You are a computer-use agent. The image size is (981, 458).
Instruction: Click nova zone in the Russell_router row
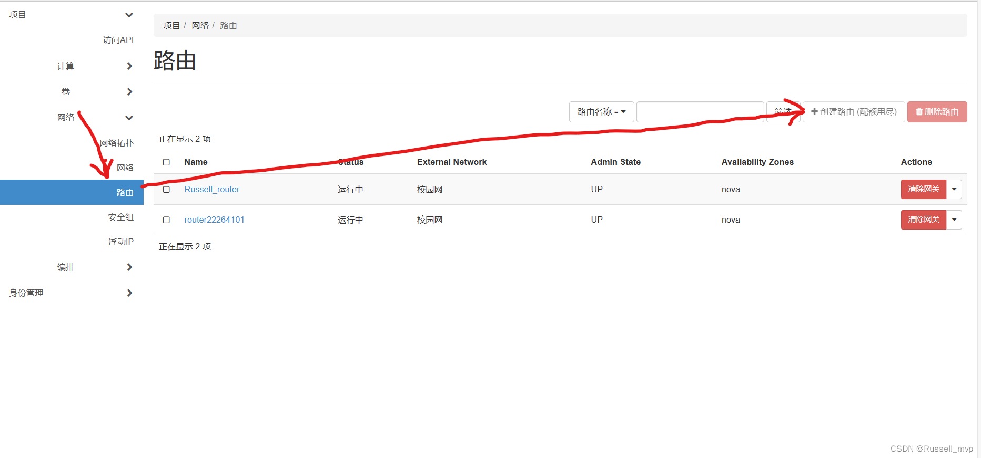pos(731,189)
